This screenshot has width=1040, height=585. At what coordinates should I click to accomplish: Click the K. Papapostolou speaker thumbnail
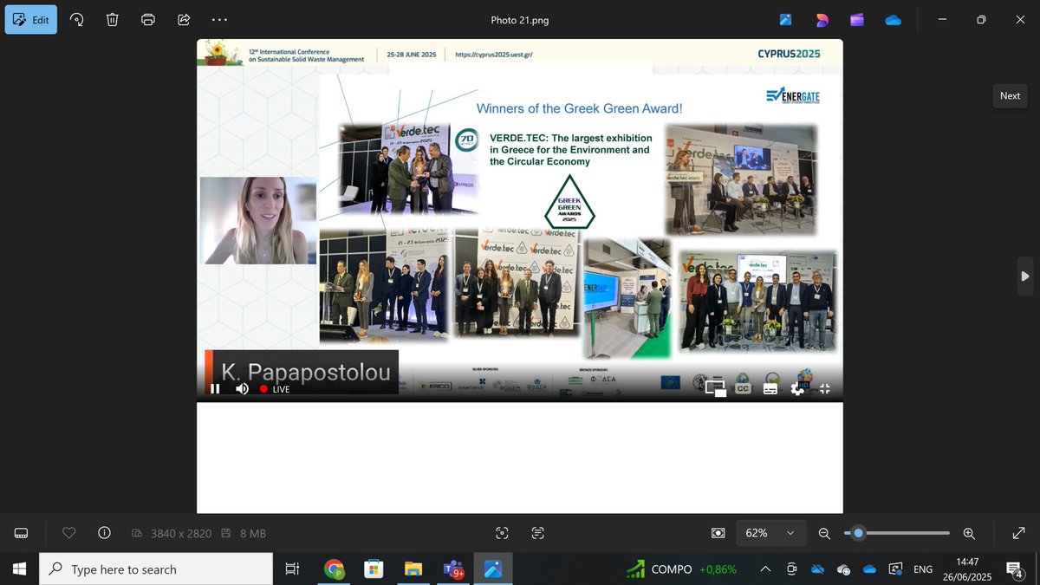(x=258, y=220)
